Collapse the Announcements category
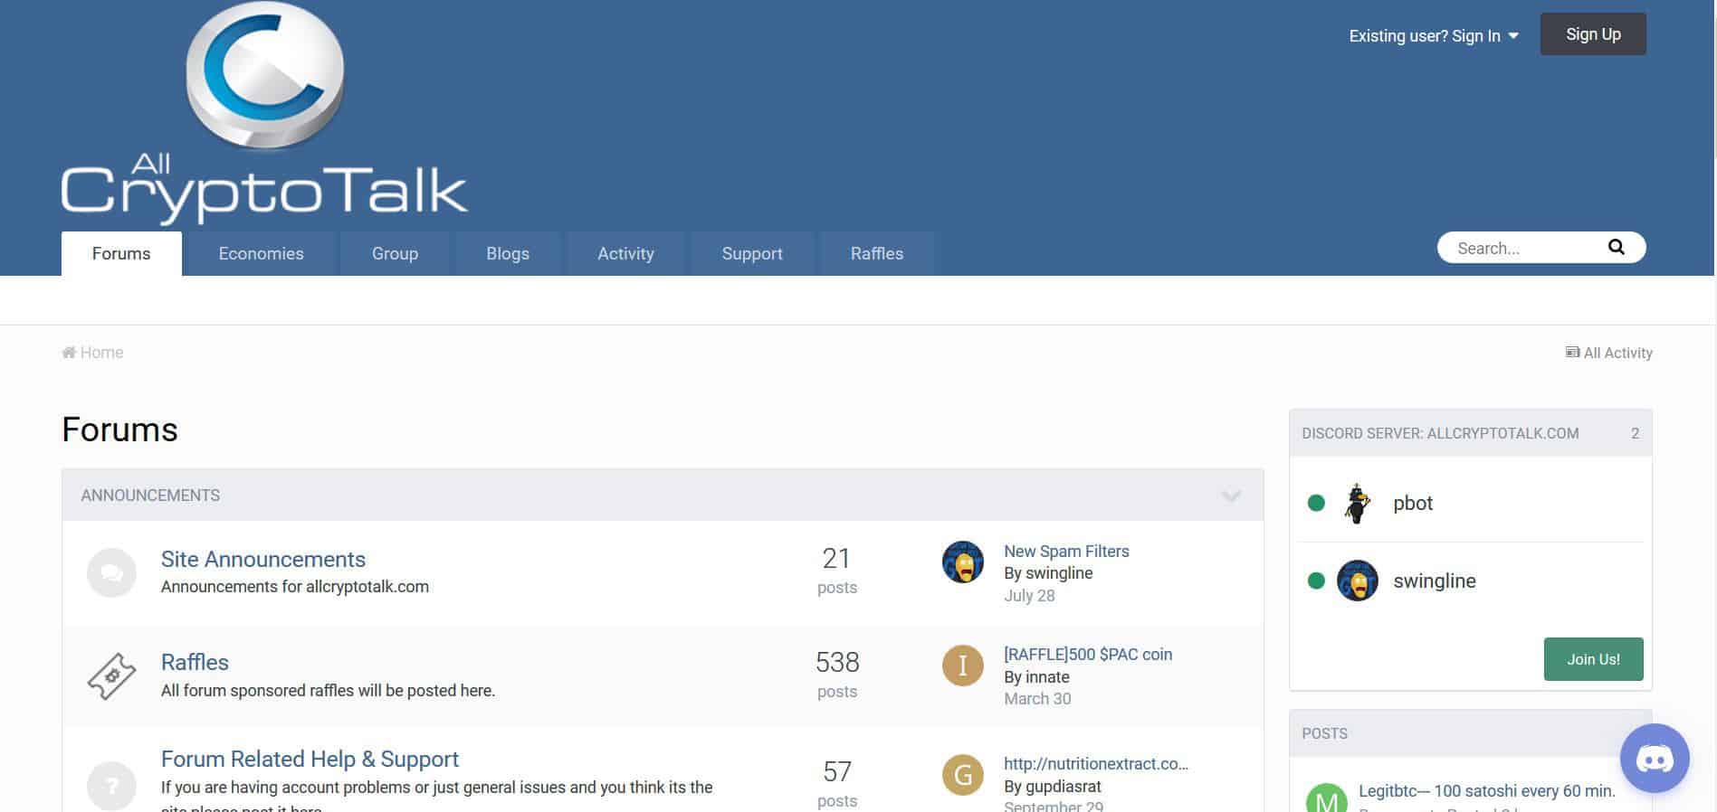Screen dimensions: 1717x812 tap(1231, 496)
